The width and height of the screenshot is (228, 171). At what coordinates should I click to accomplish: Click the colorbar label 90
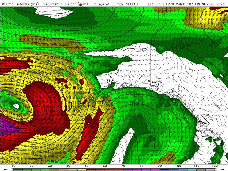point(160,166)
